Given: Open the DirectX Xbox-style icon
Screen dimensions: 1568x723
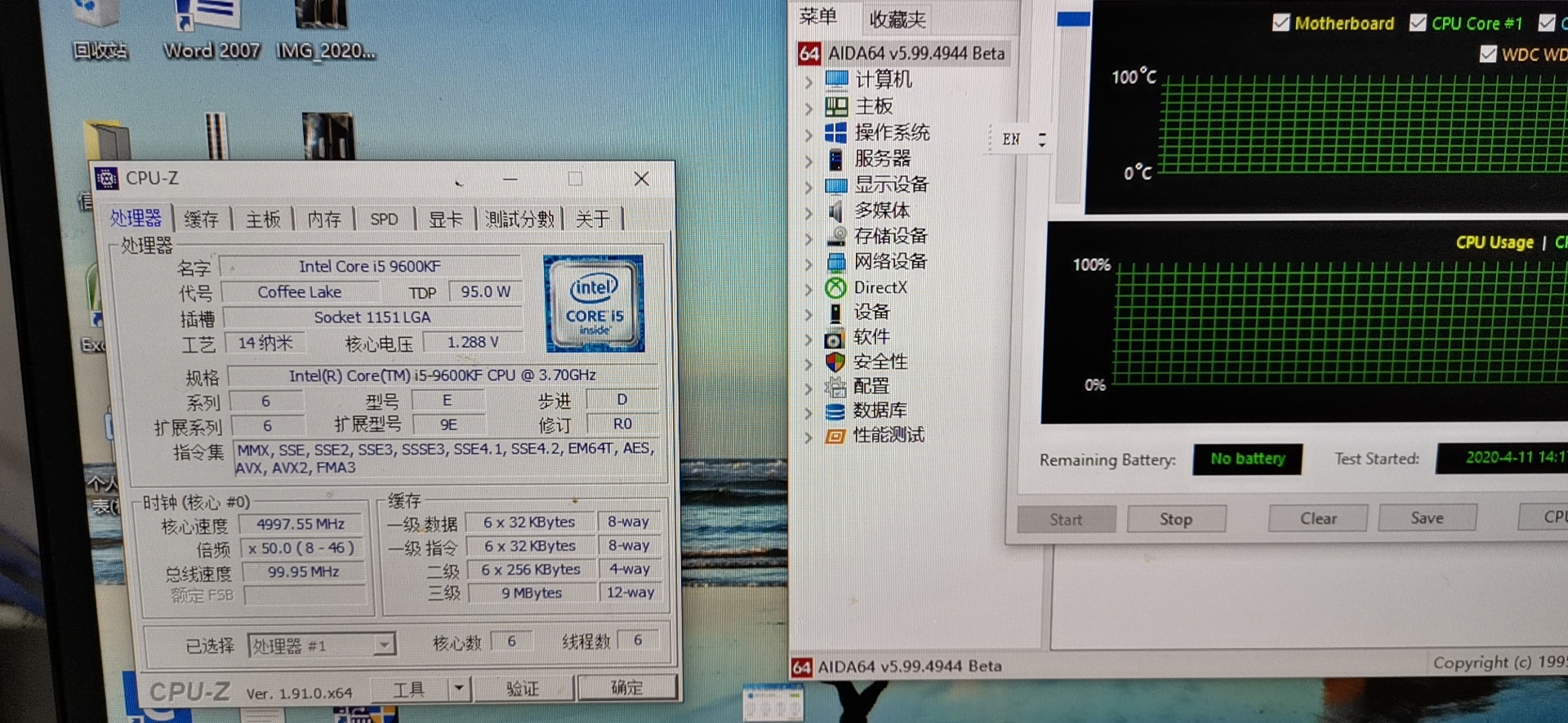Looking at the screenshot, I should point(835,287).
